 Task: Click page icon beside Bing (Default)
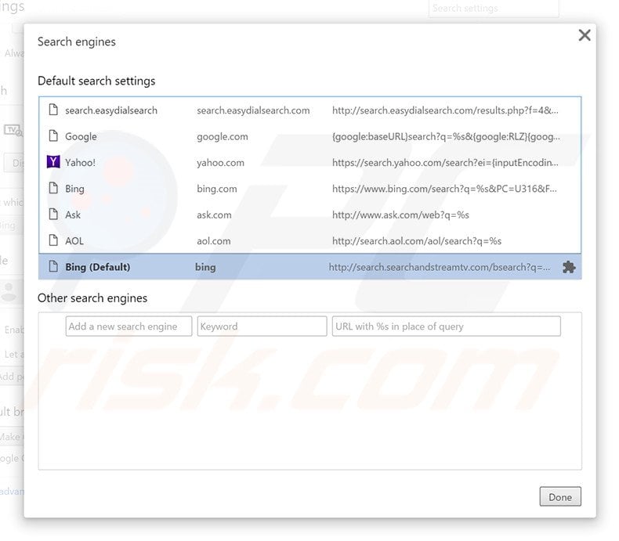point(53,266)
